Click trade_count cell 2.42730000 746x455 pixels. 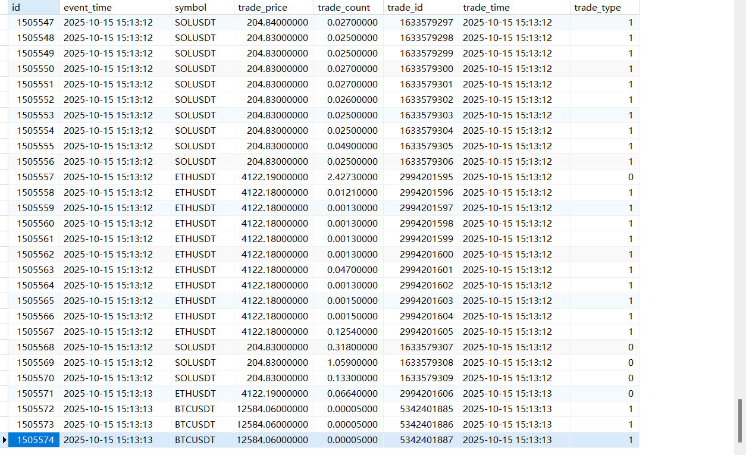pyautogui.click(x=349, y=177)
